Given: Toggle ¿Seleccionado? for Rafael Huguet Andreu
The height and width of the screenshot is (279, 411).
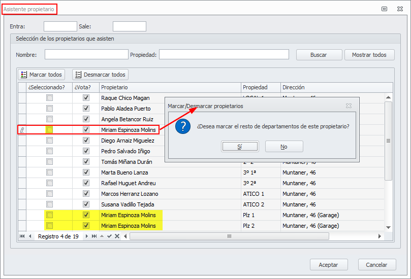Looking at the screenshot, I should (50, 183).
